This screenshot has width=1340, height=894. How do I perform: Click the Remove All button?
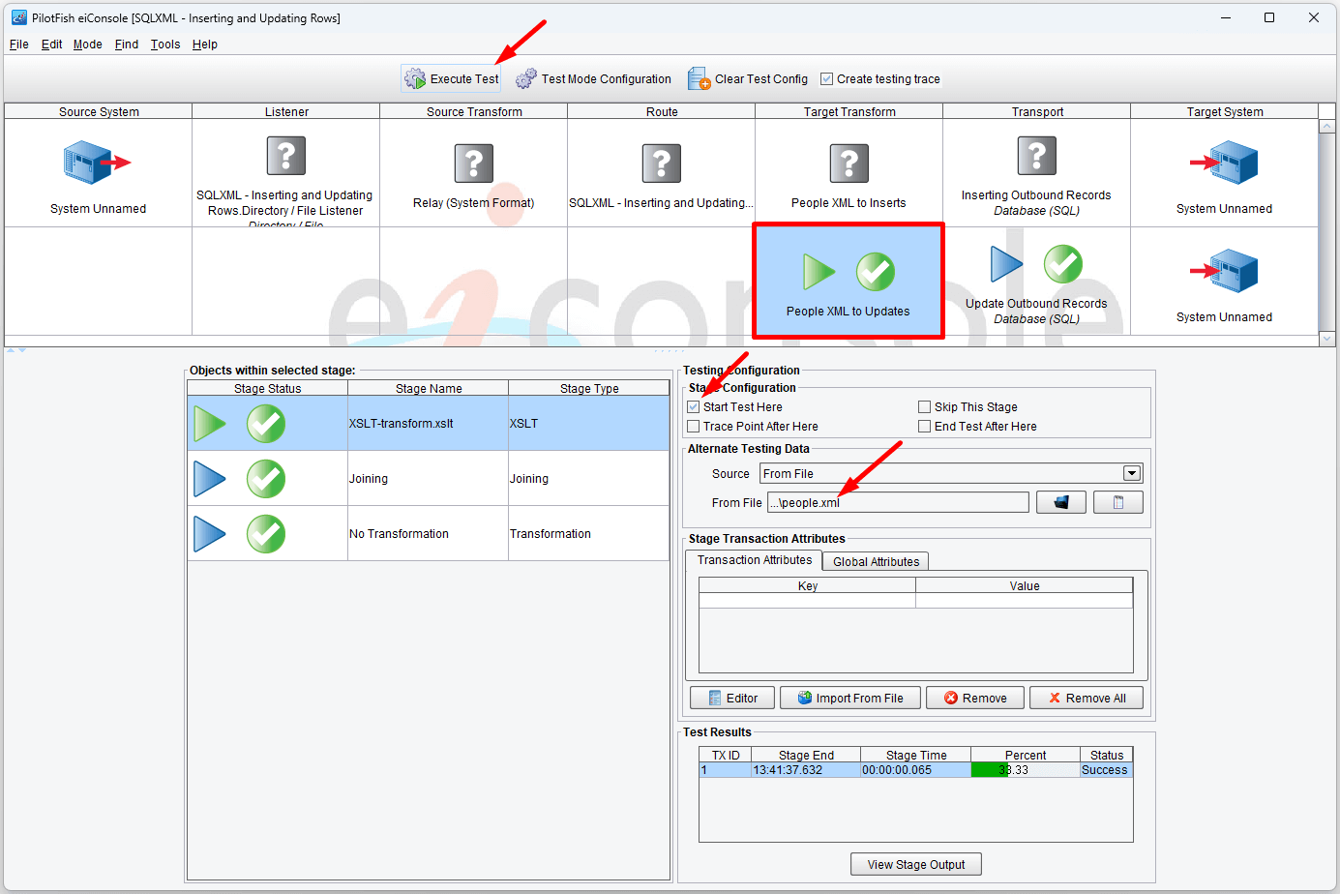pyautogui.click(x=1087, y=699)
